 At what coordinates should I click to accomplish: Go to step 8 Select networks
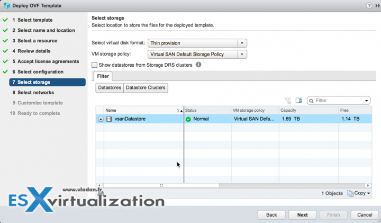point(33,93)
